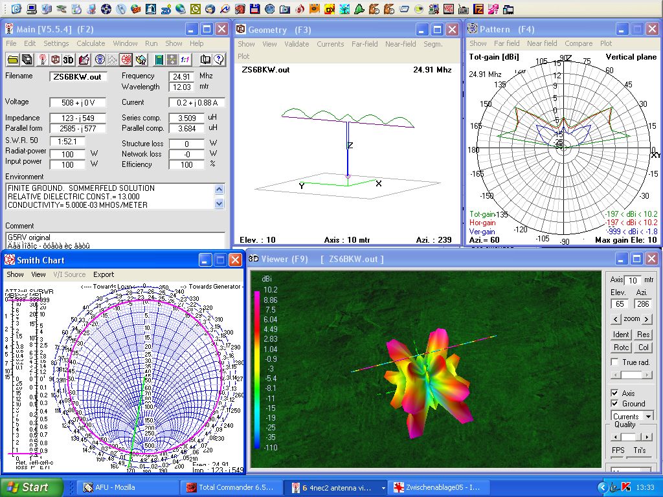
Task: Expand the Currents dropdown in 3D Viewer
Action: tap(648, 416)
